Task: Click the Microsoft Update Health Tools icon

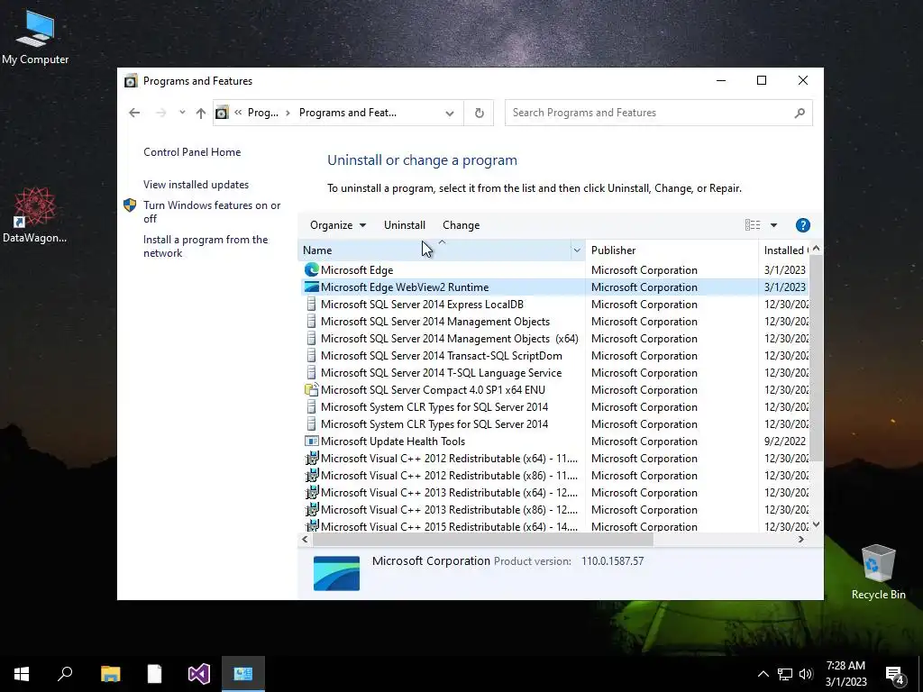Action: (311, 441)
